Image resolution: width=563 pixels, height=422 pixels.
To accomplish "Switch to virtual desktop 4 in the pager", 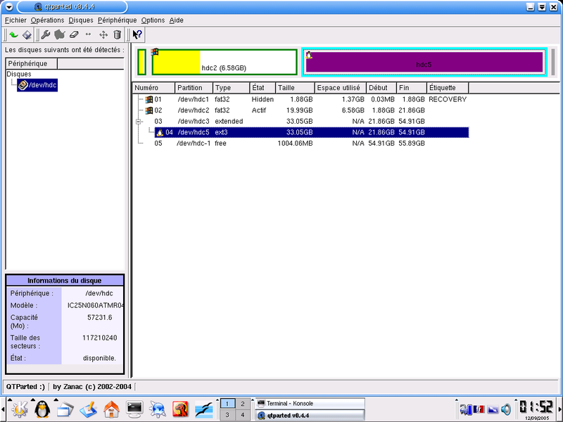I will pyautogui.click(x=243, y=415).
